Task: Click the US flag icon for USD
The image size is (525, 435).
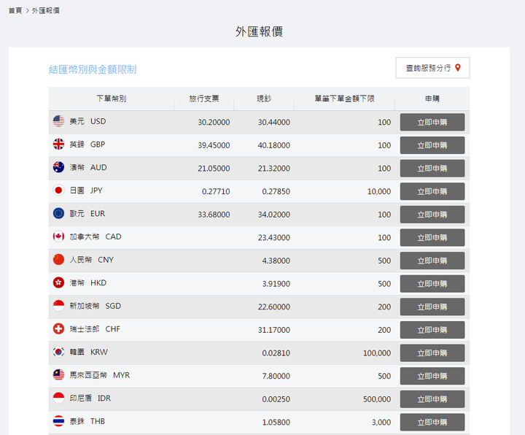Action: tap(58, 121)
